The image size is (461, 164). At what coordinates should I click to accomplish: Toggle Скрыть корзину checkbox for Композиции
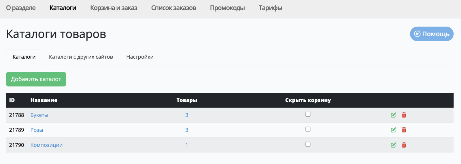[308, 144]
